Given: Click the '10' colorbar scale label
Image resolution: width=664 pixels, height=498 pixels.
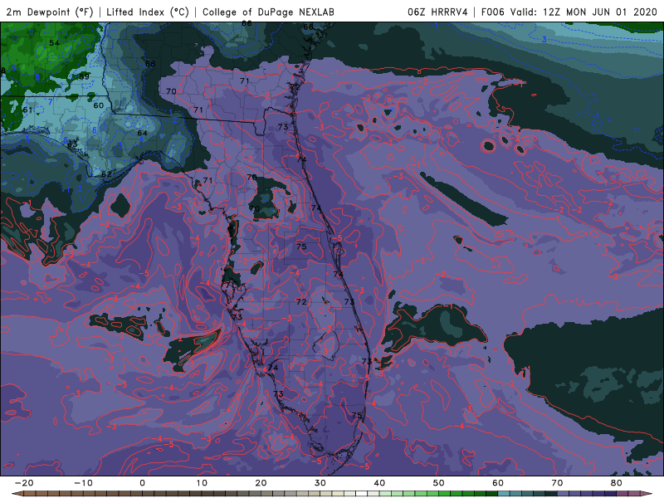Looking at the screenshot, I should pos(202,483).
